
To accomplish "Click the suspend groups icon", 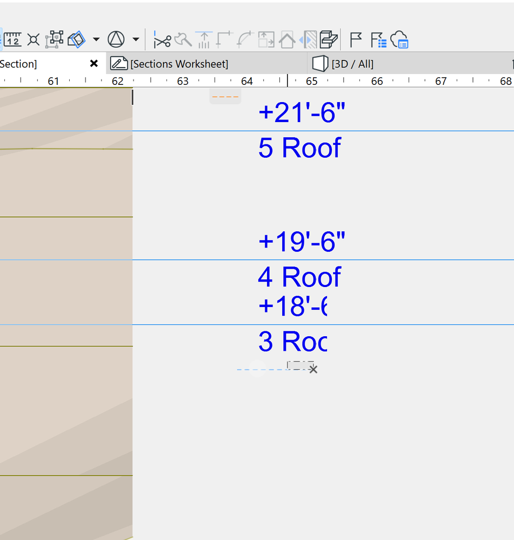I will [x=55, y=39].
